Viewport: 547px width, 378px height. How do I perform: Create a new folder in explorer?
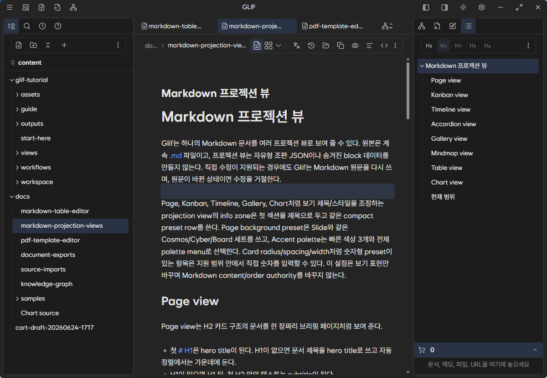[x=33, y=45]
